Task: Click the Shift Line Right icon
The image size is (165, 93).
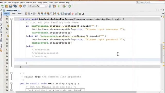Action: pyautogui.click(x=69, y=14)
